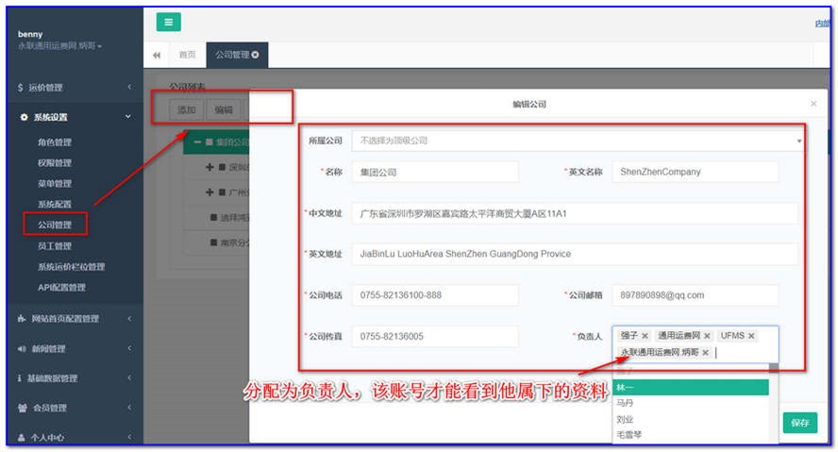Expand the 运价管理 sidebar menu
Image resolution: width=838 pixels, height=452 pixels.
click(x=73, y=88)
